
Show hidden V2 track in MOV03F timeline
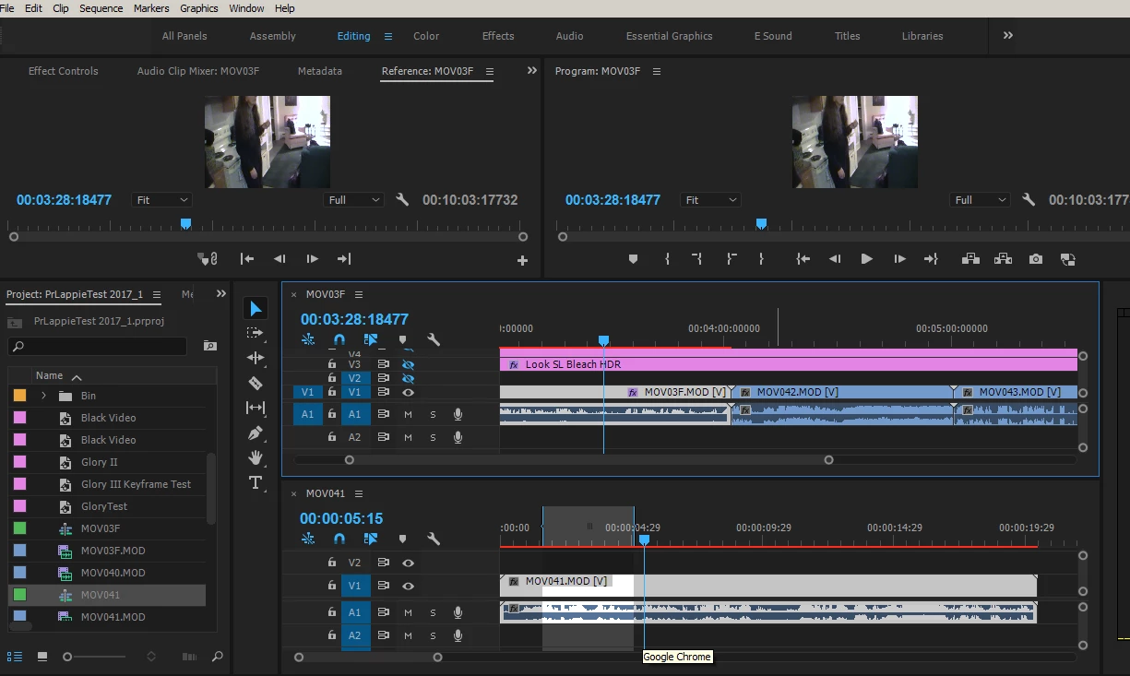pyautogui.click(x=408, y=378)
